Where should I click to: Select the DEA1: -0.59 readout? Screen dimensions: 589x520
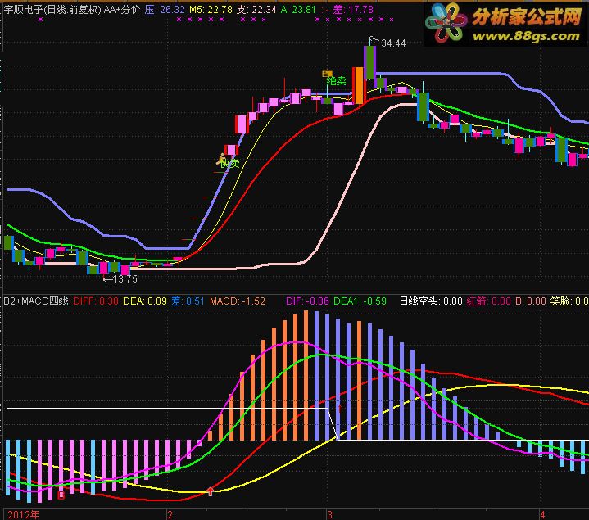click(x=360, y=301)
